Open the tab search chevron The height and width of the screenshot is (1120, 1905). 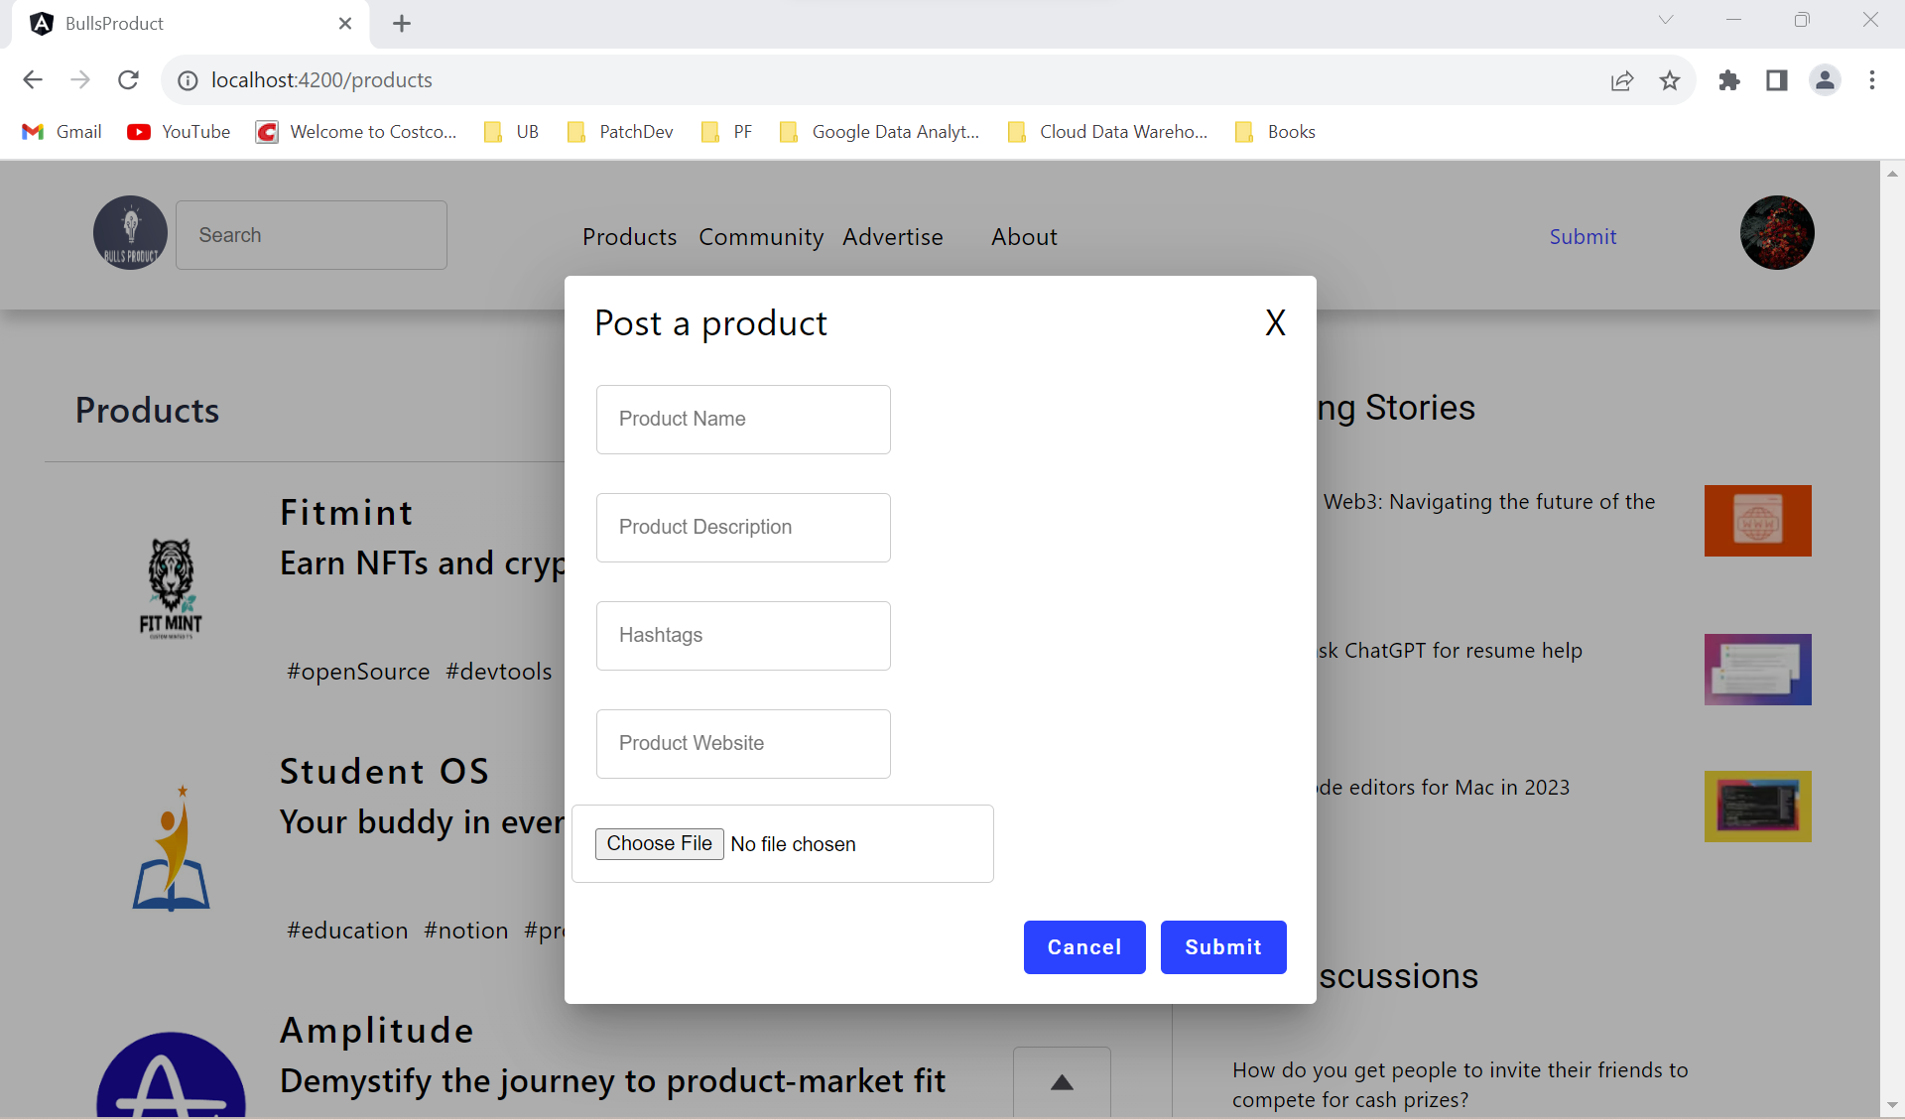(x=1666, y=20)
